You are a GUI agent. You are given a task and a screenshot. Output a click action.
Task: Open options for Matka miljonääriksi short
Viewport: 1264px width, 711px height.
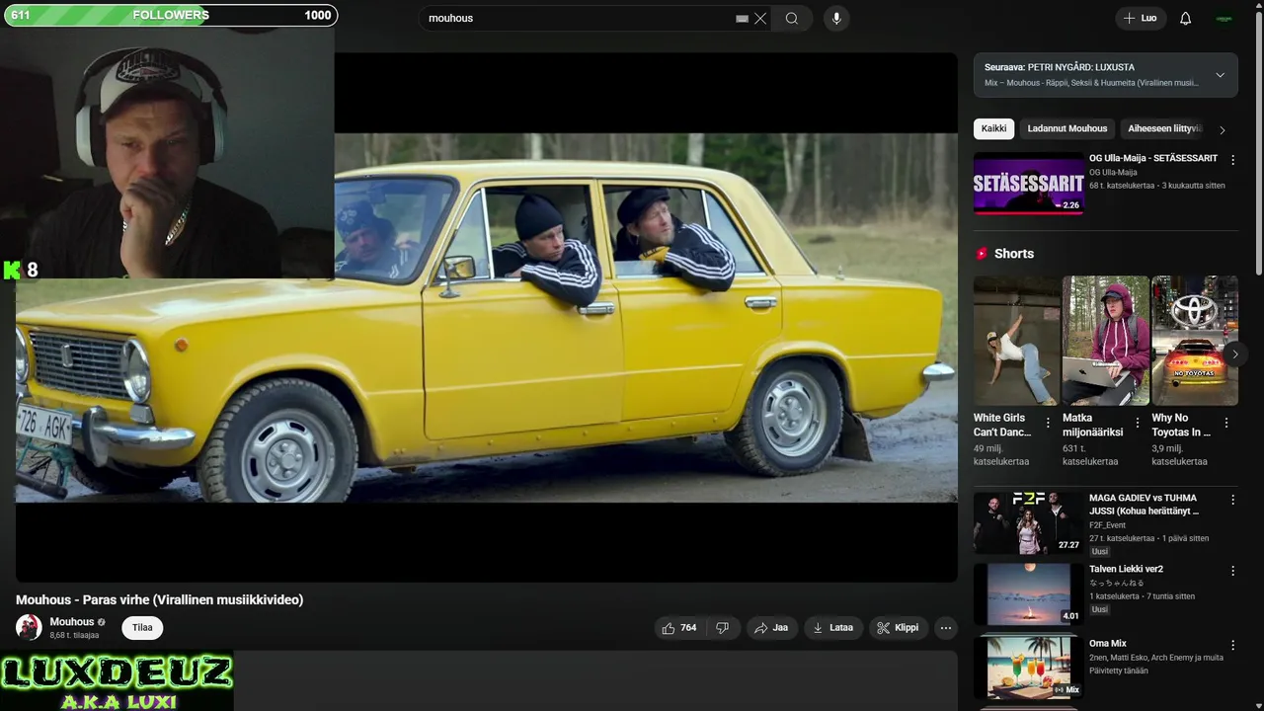[x=1137, y=423]
